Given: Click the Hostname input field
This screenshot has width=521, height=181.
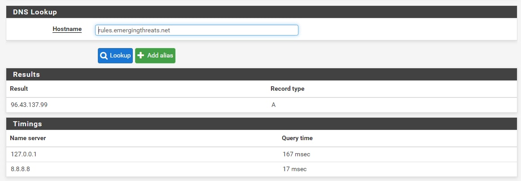Looking at the screenshot, I should 197,30.
